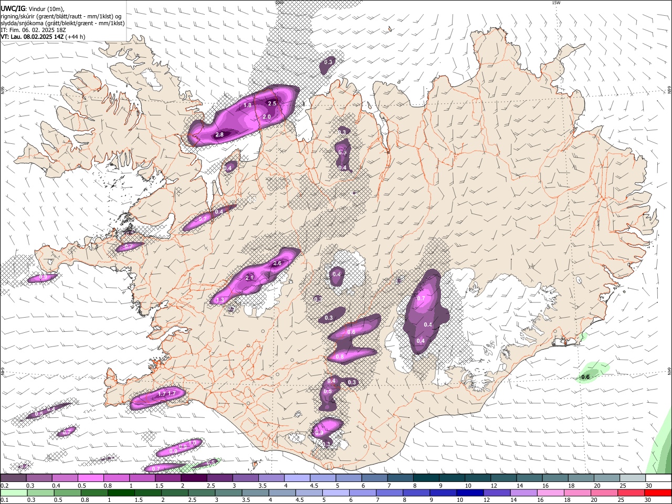This screenshot has height=504, width=672.
Task: Select the 2.0 map value label
Action: pyautogui.click(x=267, y=117)
